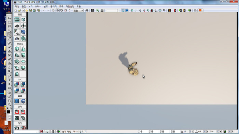Open a level with the folder icon
Image resolution: width=239 pixels, height=134 pixels.
coord(20,10)
